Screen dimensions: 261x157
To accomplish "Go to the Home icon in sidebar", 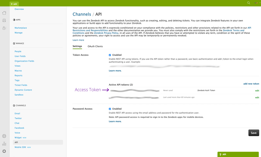I will pos(4,13).
